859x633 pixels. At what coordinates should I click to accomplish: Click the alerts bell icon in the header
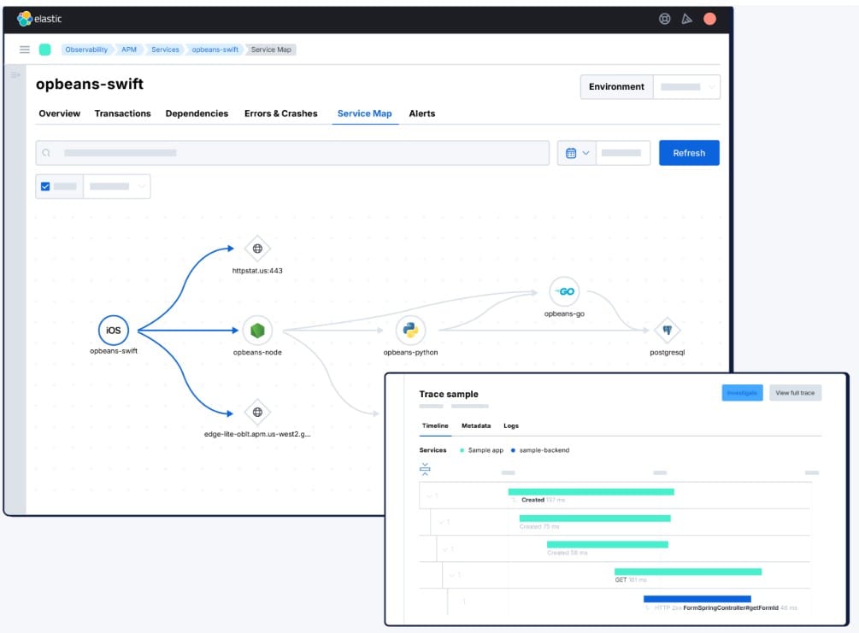tap(689, 19)
